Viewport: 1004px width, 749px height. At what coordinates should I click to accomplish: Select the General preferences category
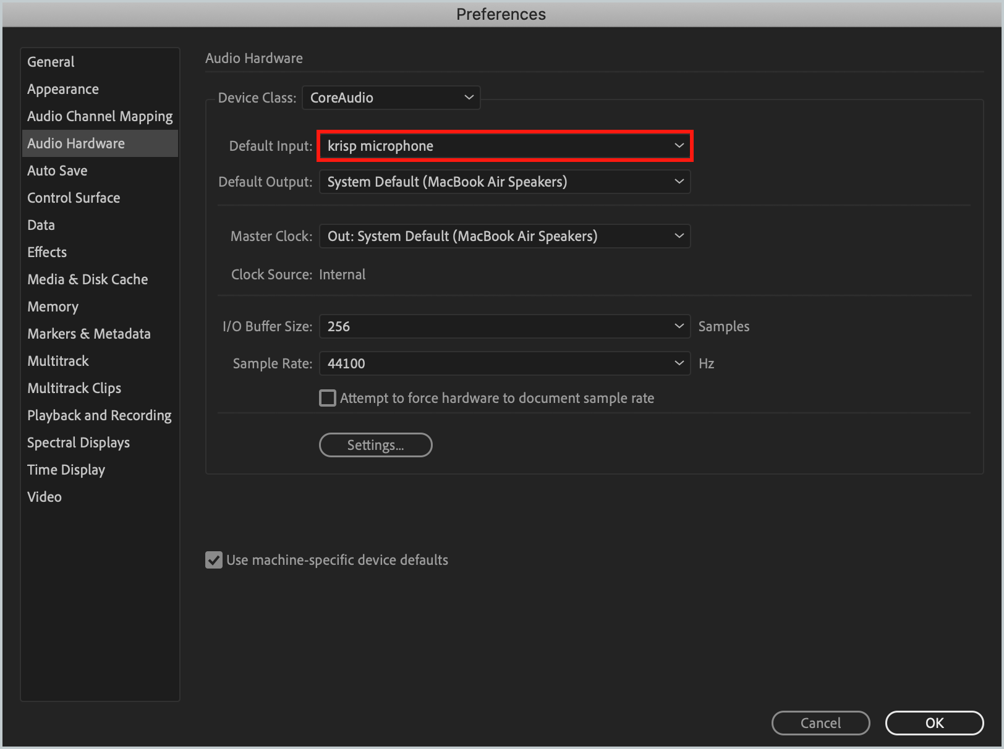click(51, 61)
